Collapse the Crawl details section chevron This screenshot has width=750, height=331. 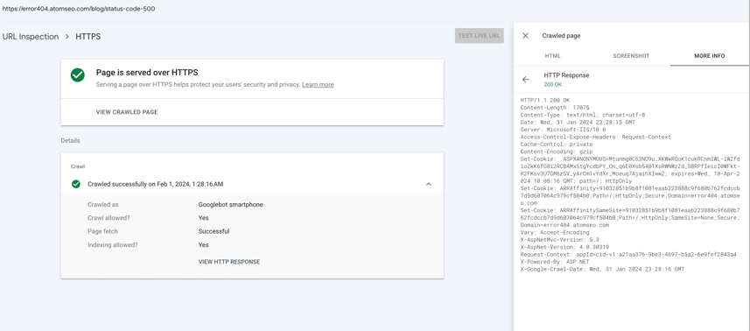tap(429, 184)
